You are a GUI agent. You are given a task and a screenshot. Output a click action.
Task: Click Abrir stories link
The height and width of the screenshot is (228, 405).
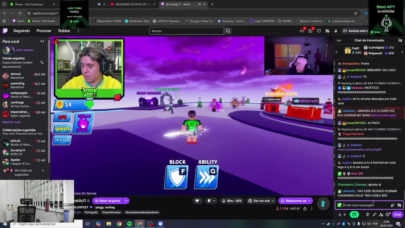(24, 50)
